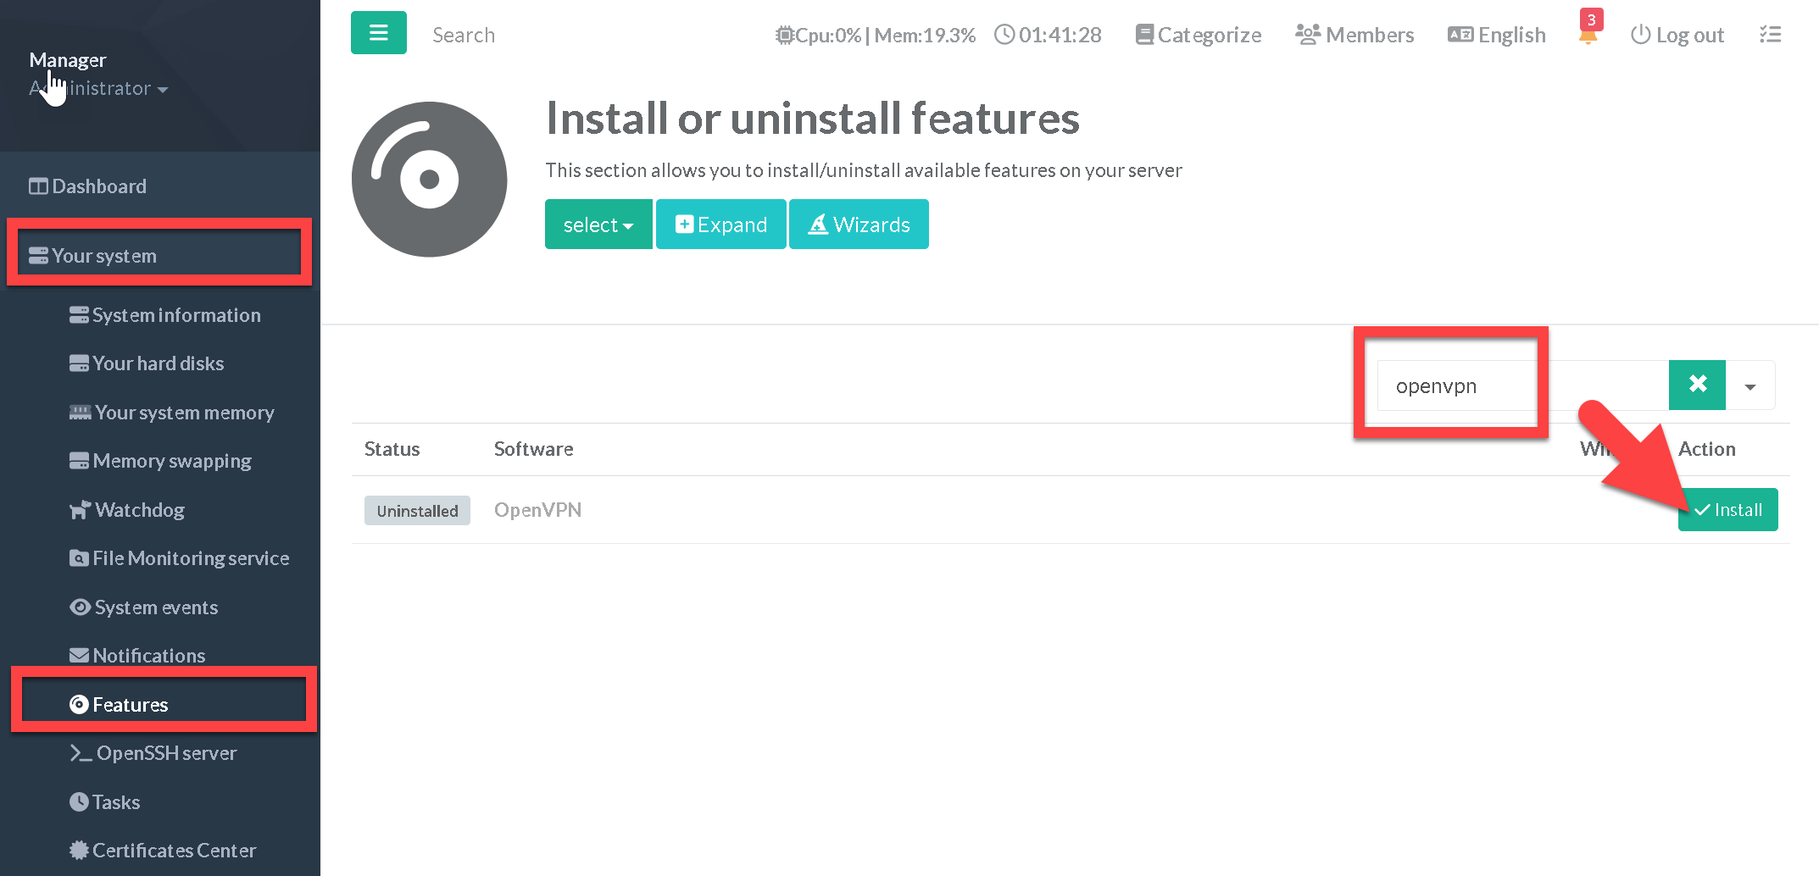Click the Expand button
The height and width of the screenshot is (876, 1819).
click(x=720, y=225)
